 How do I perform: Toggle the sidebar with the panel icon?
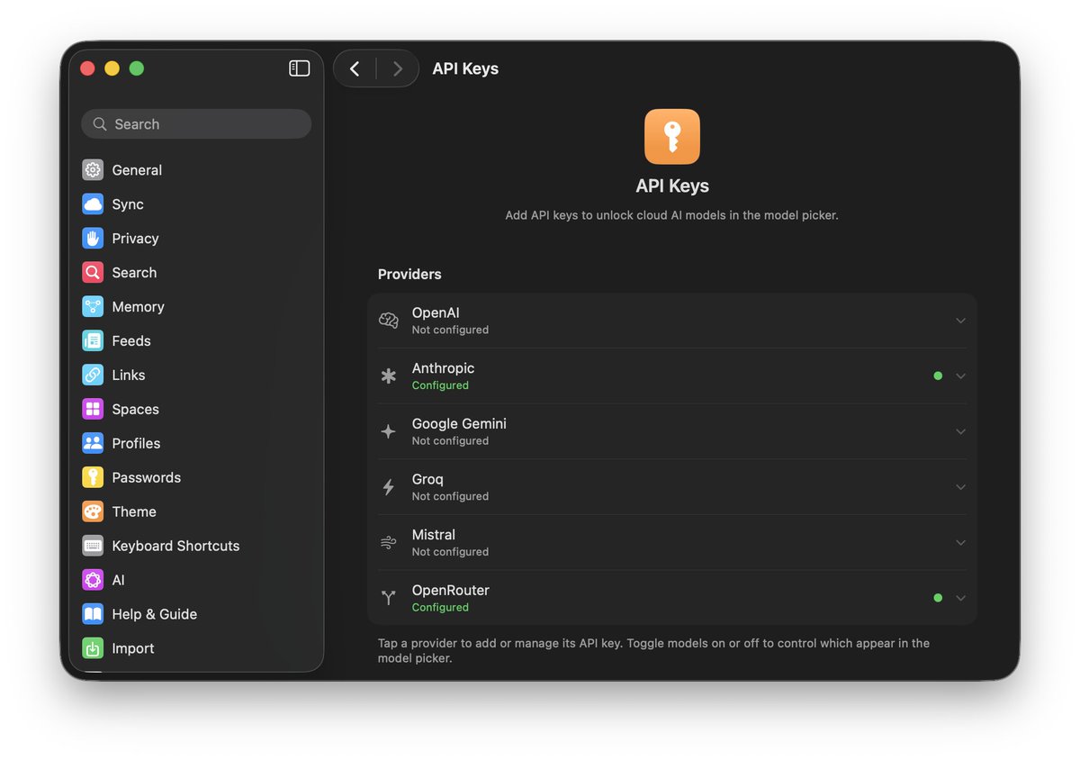[x=300, y=68]
